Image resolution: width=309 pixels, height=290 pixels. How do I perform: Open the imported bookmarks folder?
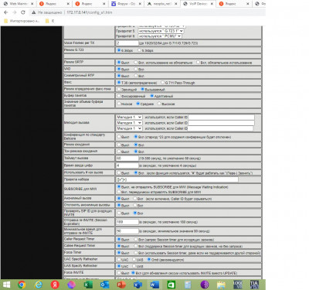point(22,21)
